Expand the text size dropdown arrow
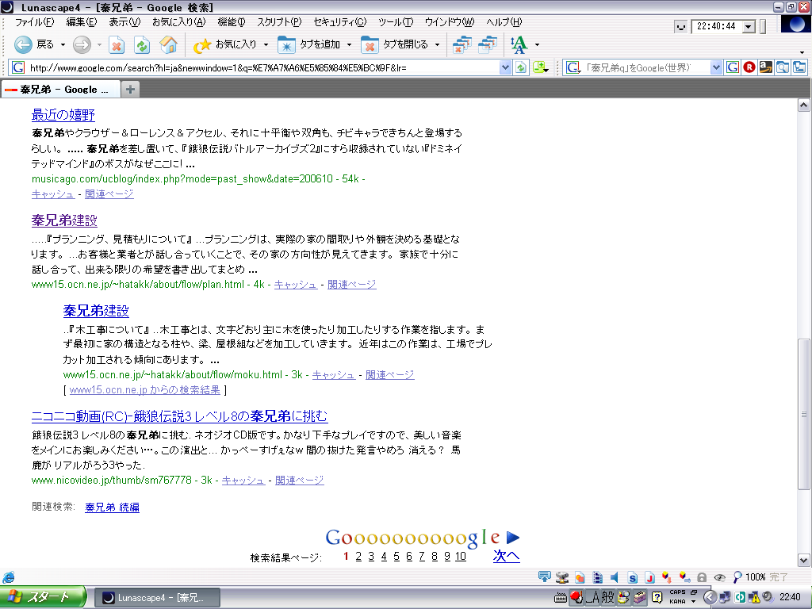The image size is (812, 609). tap(537, 45)
